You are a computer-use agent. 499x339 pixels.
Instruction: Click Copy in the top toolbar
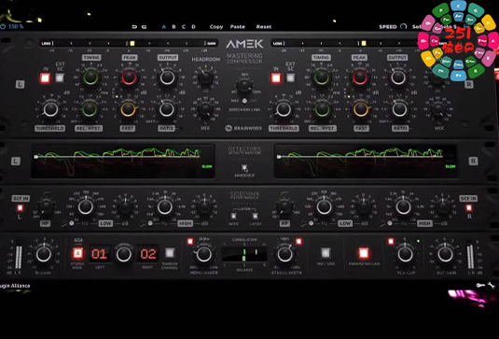click(216, 27)
